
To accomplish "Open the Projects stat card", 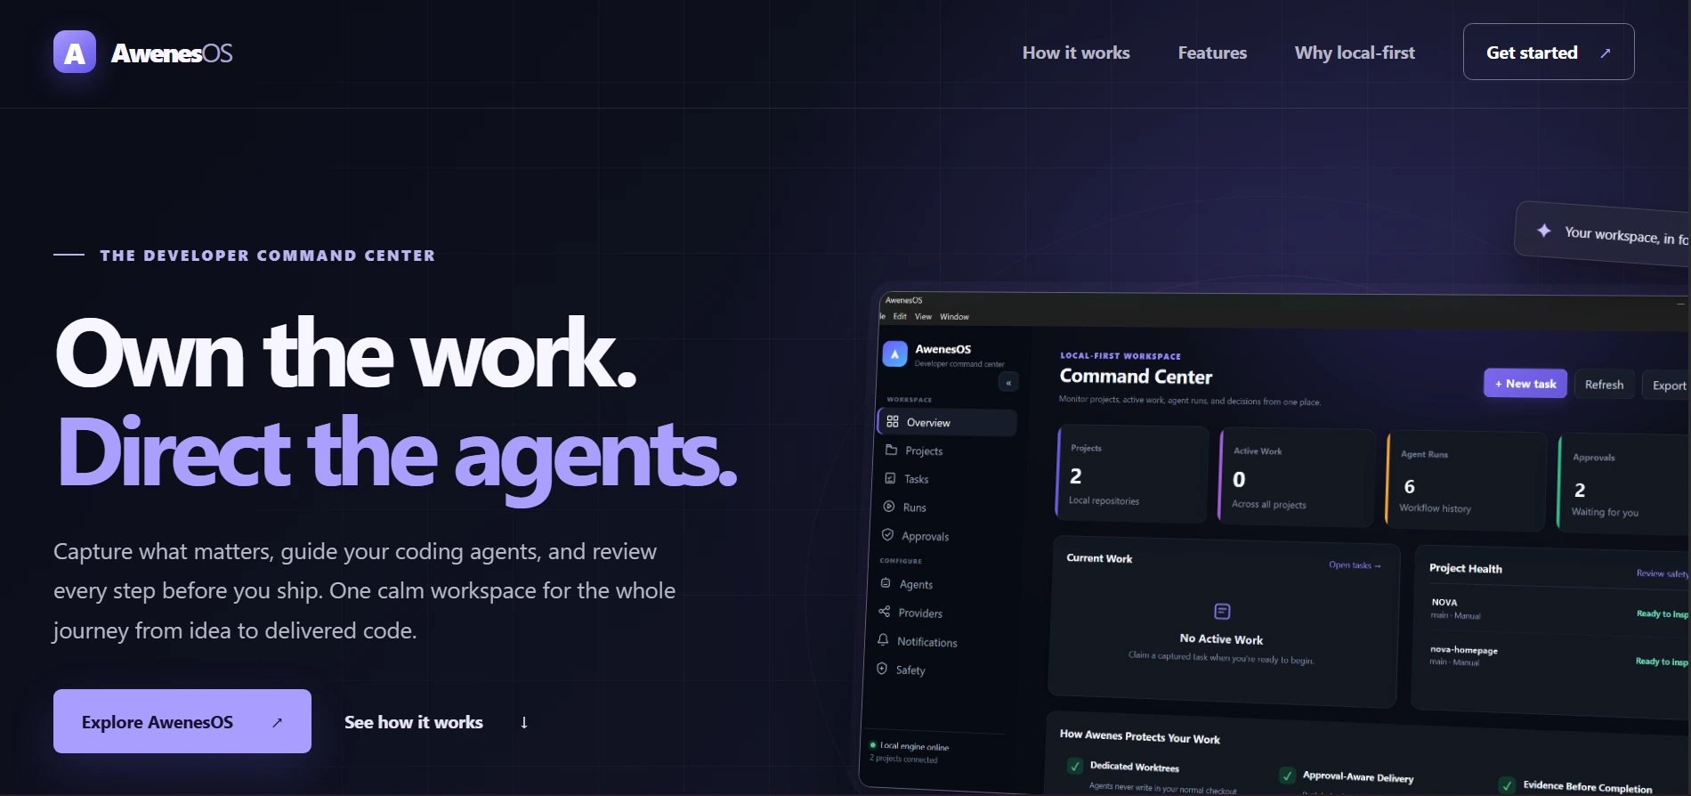I will click(1132, 475).
